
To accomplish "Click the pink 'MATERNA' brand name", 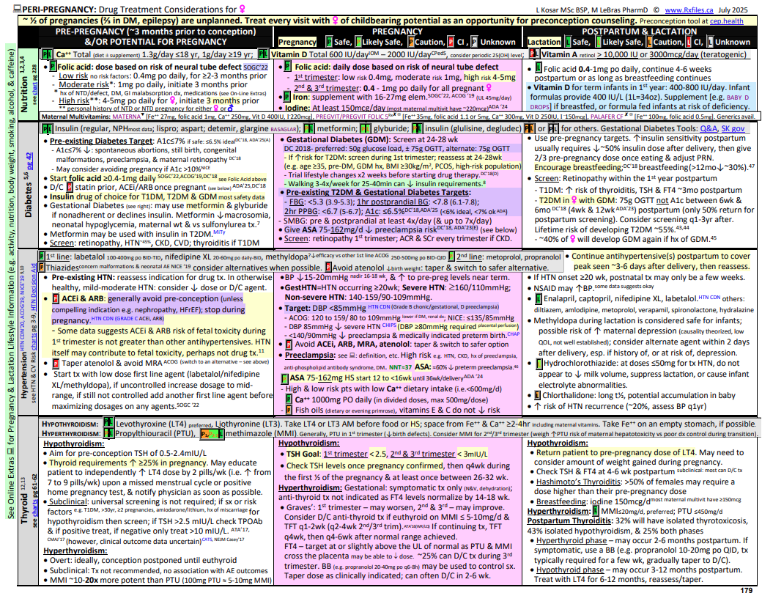I will tap(126, 117).
